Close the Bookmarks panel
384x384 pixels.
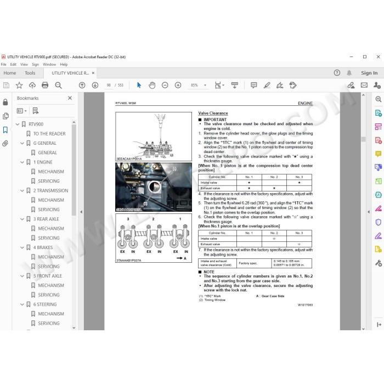click(x=70, y=98)
